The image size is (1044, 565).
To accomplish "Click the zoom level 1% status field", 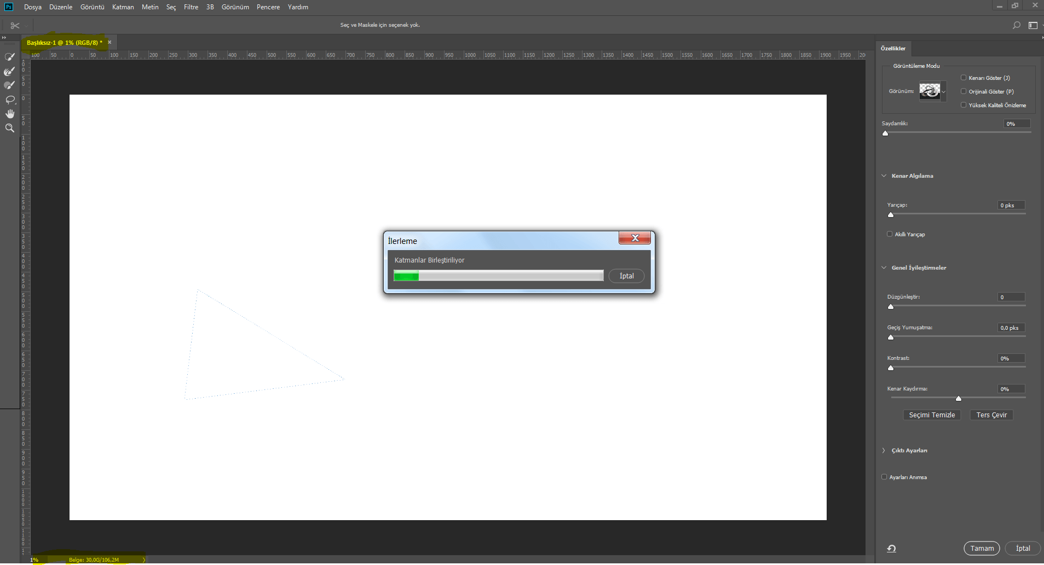I will point(34,560).
